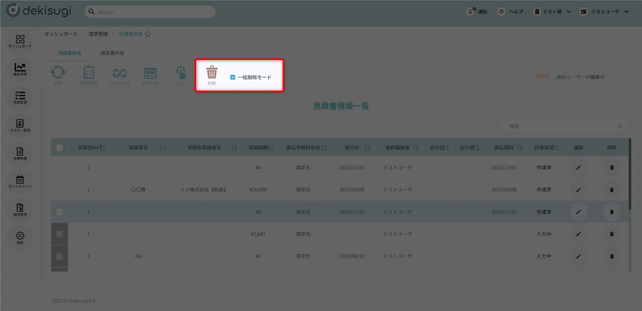Select the 見積書作成 tab
Screen dimensions: 642x311
point(70,53)
